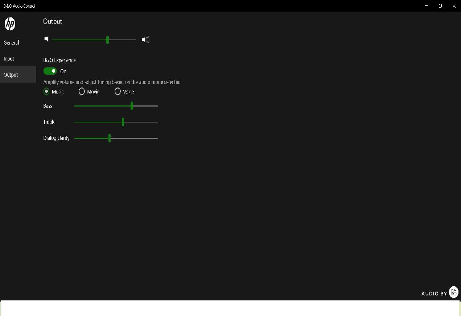461x316 pixels.
Task: Turn off the B&O Experience switch
Action: coord(50,71)
